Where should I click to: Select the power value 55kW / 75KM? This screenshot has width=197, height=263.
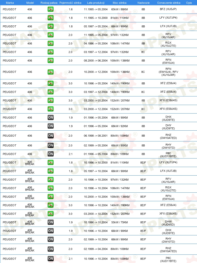119,222
